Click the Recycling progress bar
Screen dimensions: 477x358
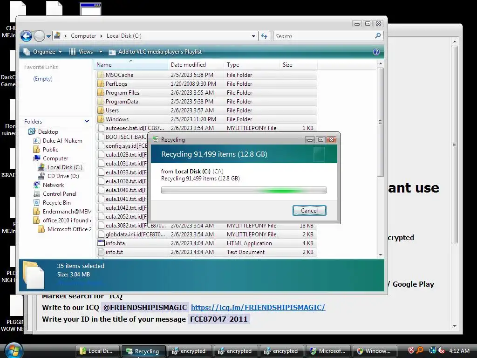(x=243, y=190)
